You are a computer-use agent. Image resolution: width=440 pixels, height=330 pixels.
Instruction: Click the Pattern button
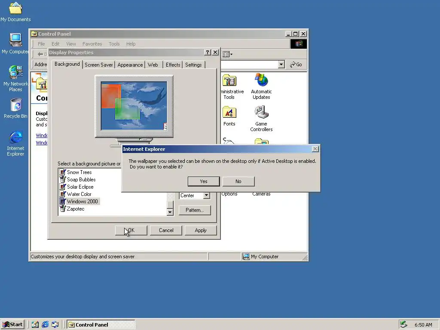[x=195, y=210]
